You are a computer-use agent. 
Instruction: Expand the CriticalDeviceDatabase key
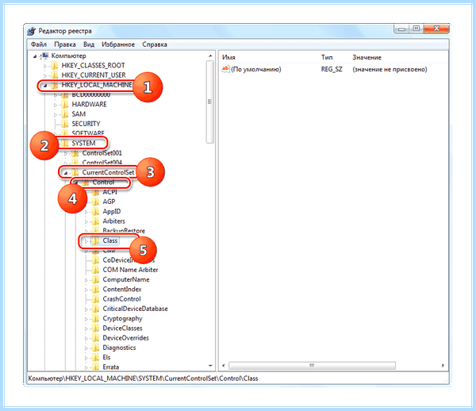86,309
